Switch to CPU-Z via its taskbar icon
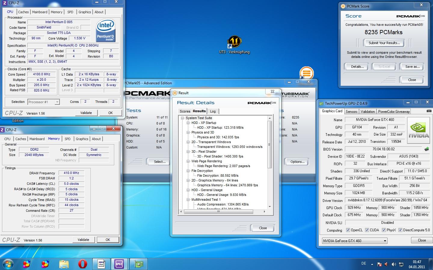433x270 pixels. point(119,264)
